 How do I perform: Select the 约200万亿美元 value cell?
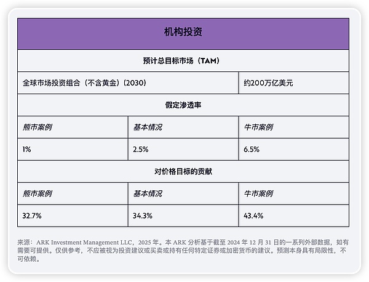click(x=269, y=82)
